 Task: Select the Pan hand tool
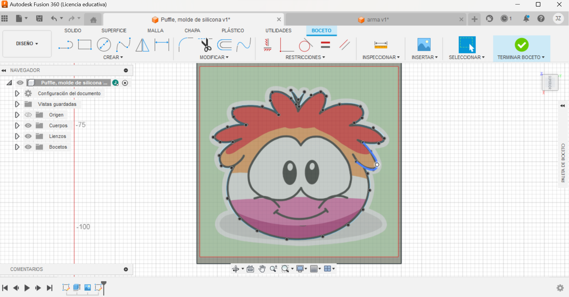(262, 269)
